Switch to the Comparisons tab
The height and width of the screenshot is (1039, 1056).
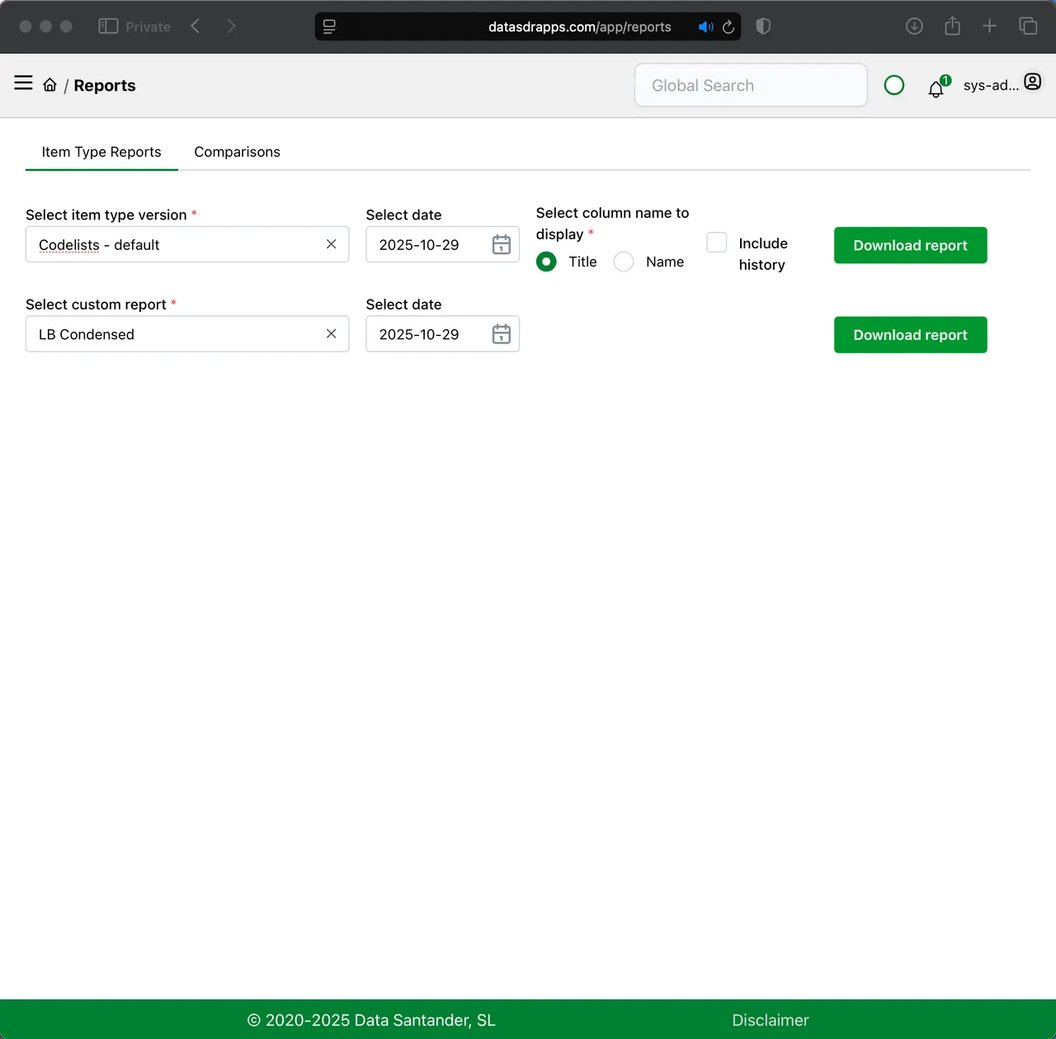click(237, 152)
